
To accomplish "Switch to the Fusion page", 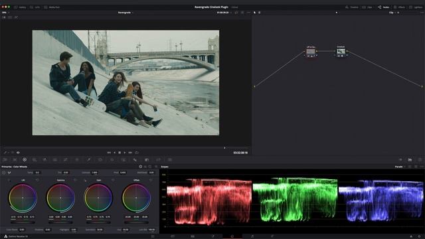I will [x=212, y=236].
